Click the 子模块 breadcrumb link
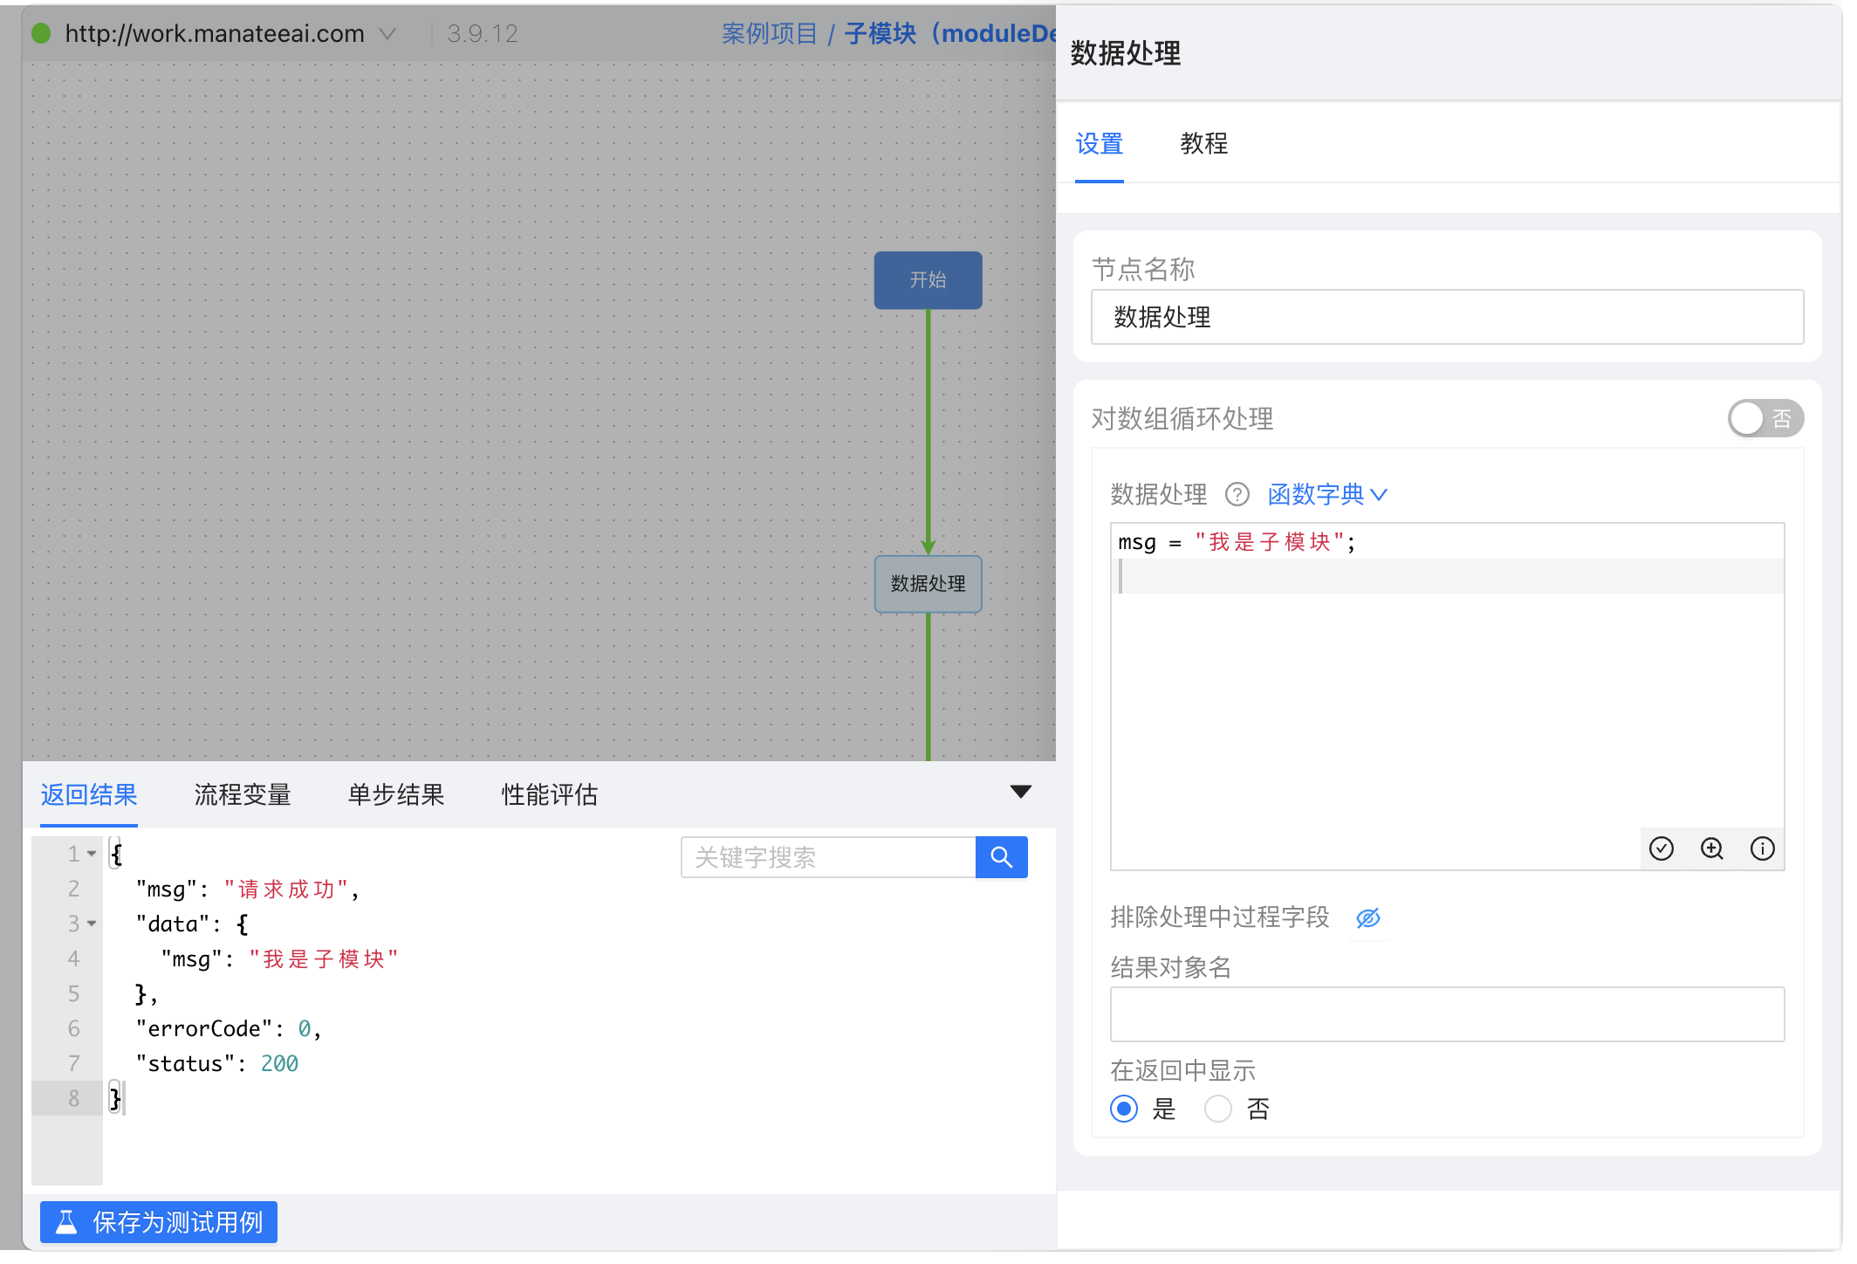This screenshot has height=1264, width=1857. tap(949, 34)
